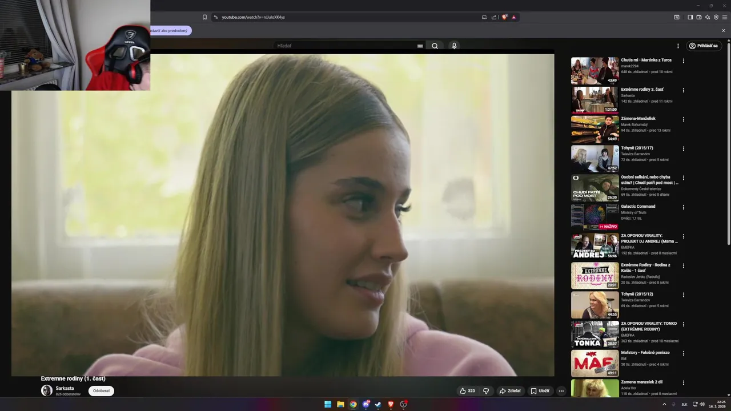Open the Brave VPN shield icon
The image size is (731, 411).
pos(716,17)
